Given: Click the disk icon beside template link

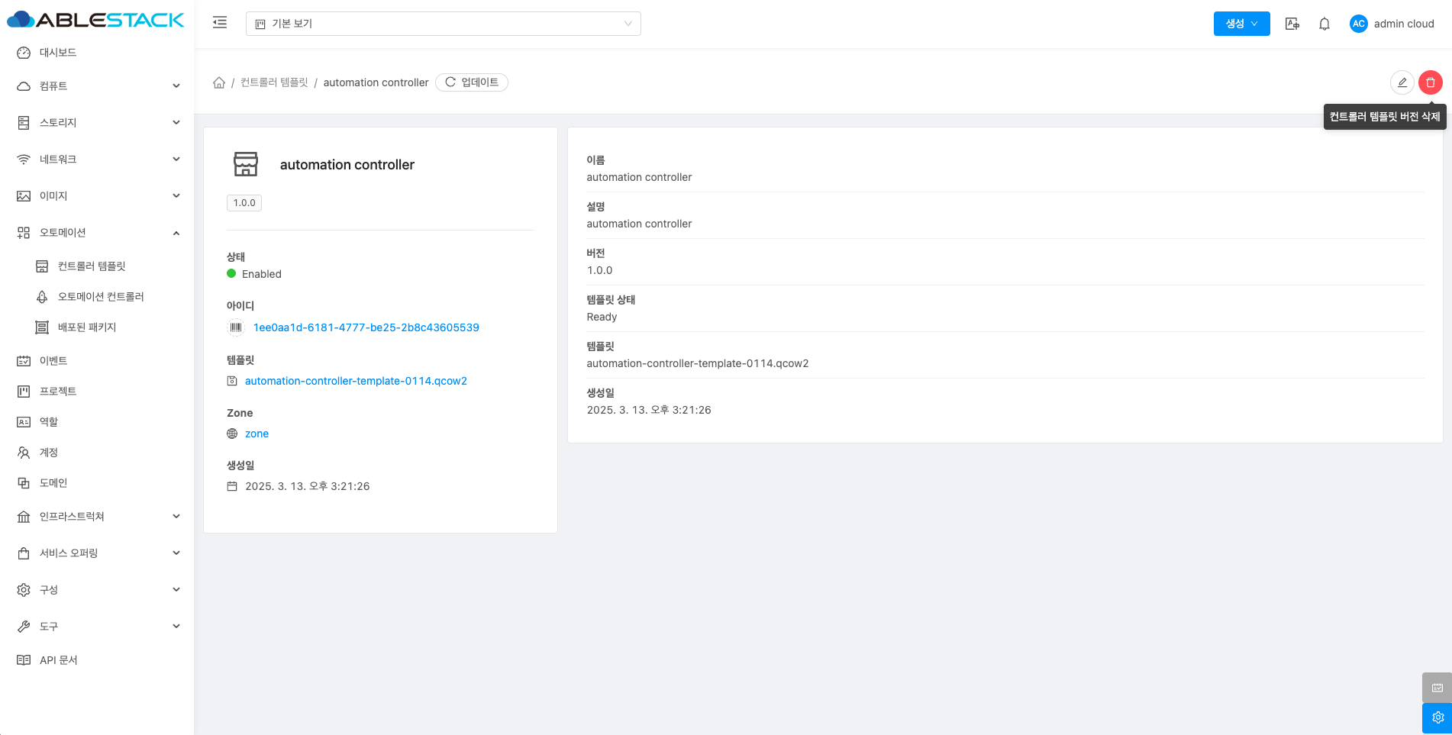Looking at the screenshot, I should [x=232, y=381].
